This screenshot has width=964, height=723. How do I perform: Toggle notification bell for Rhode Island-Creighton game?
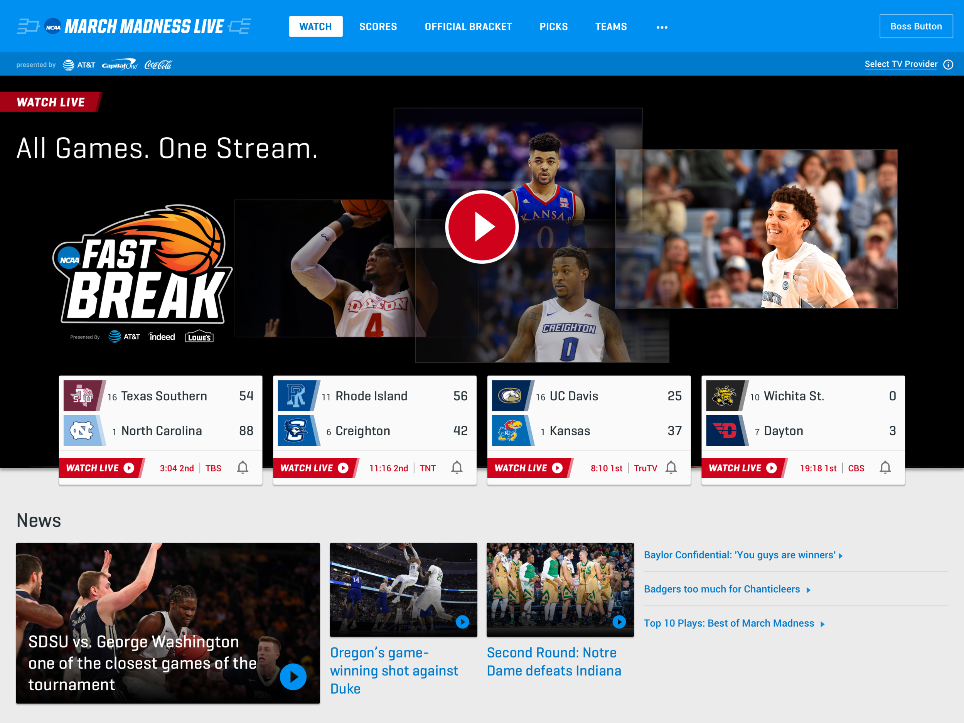[457, 468]
